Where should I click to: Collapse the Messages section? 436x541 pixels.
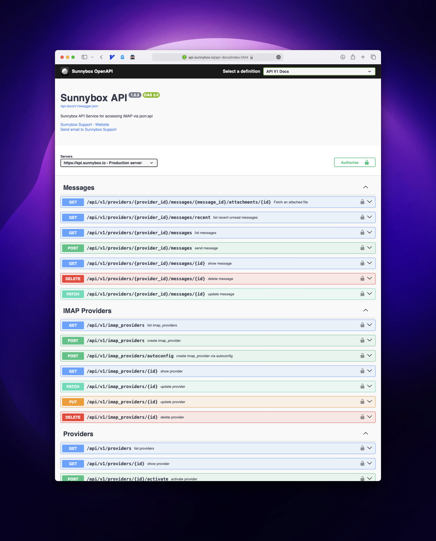click(365, 187)
